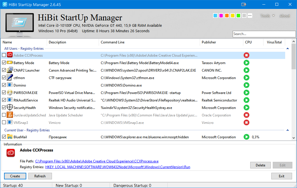Image resolution: width=297 pixels, height=188 pixels.
Task: Click the Delete button
Action: pyautogui.click(x=260, y=165)
